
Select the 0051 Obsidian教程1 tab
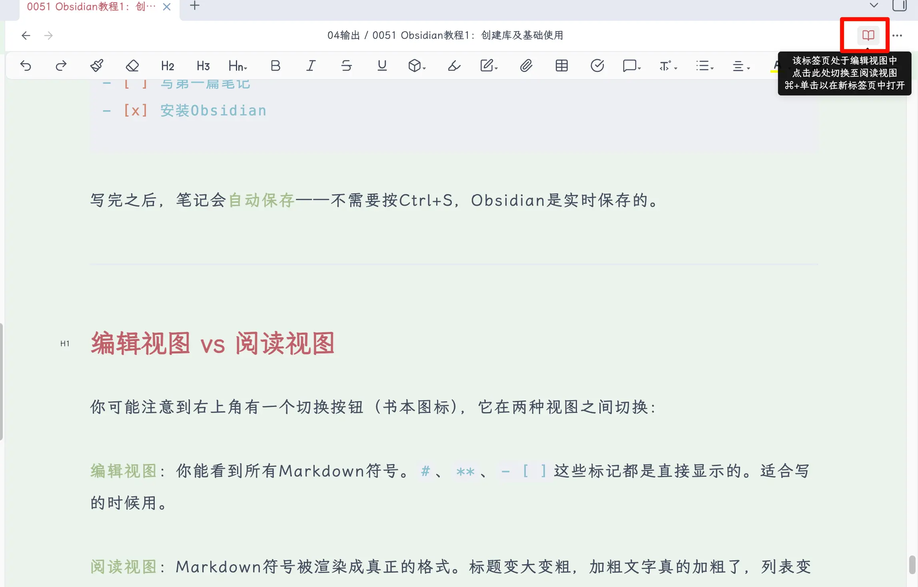click(91, 7)
